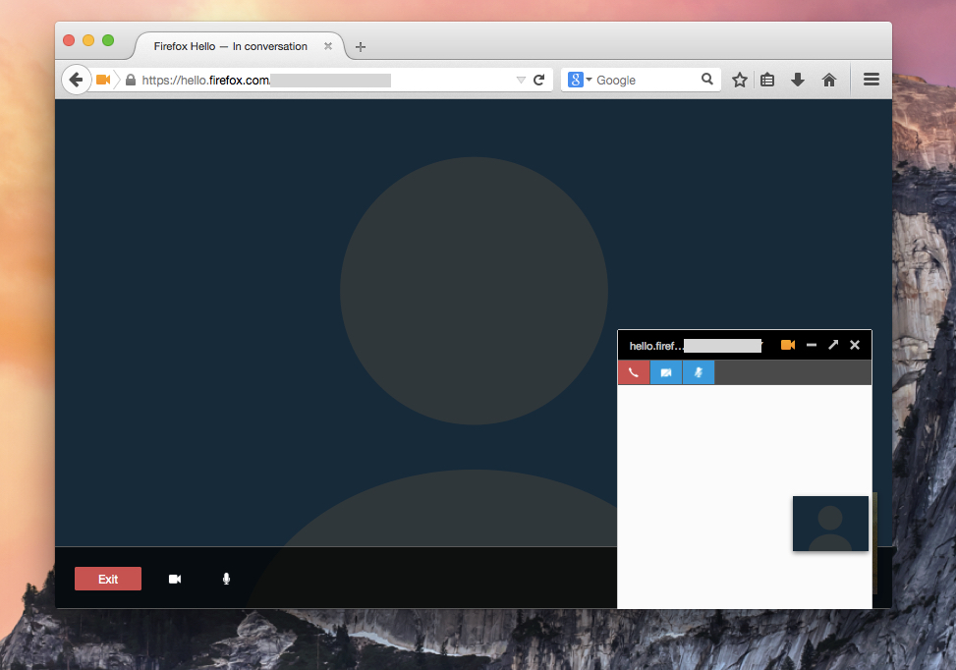Image resolution: width=956 pixels, height=670 pixels.
Task: Toggle audio mute in chat popup
Action: click(699, 372)
